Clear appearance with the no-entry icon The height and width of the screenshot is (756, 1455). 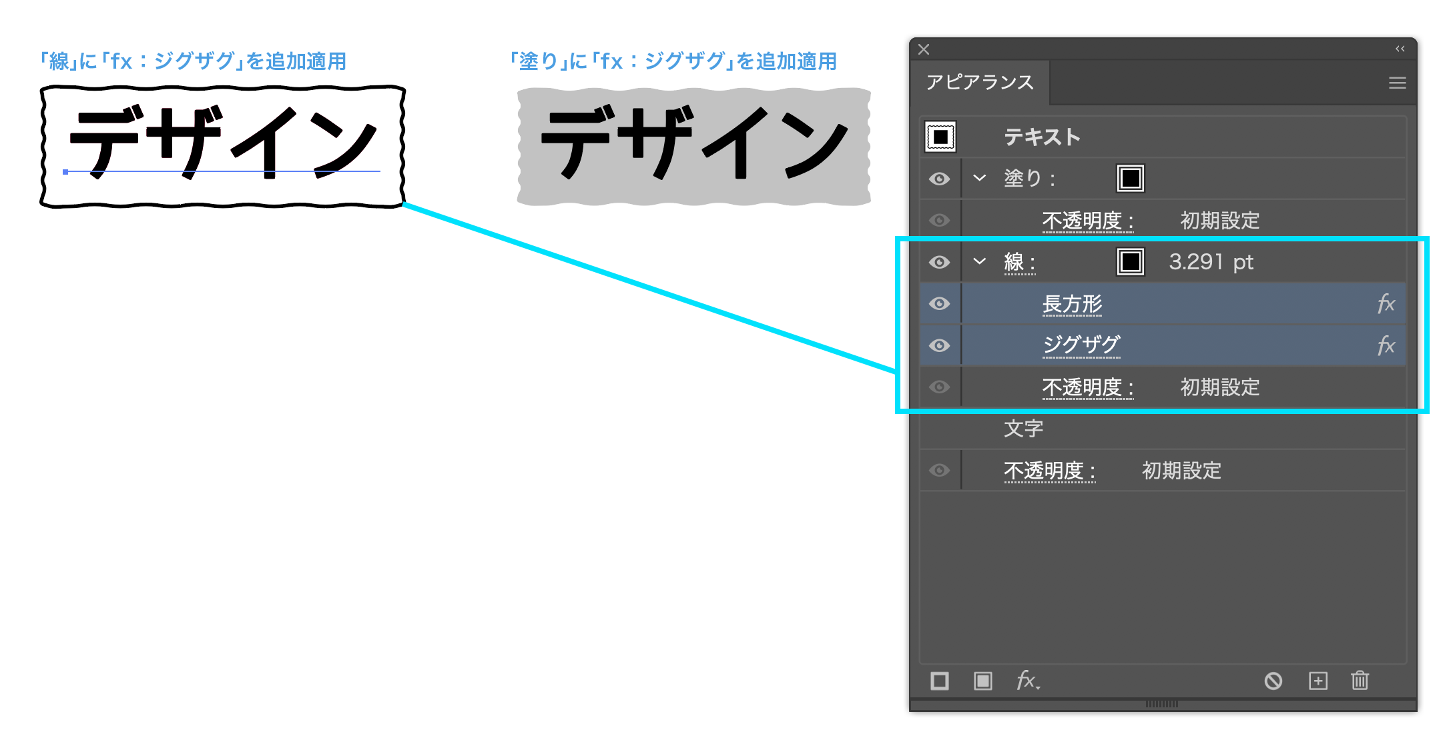pyautogui.click(x=1273, y=681)
